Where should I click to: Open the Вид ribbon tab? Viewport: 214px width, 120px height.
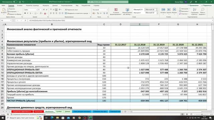tap(77, 6)
